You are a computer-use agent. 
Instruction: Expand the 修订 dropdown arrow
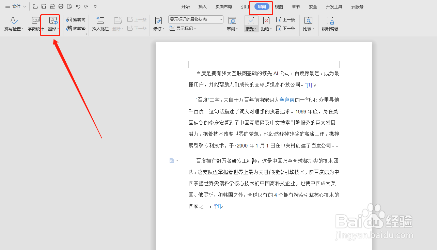pos(163,29)
